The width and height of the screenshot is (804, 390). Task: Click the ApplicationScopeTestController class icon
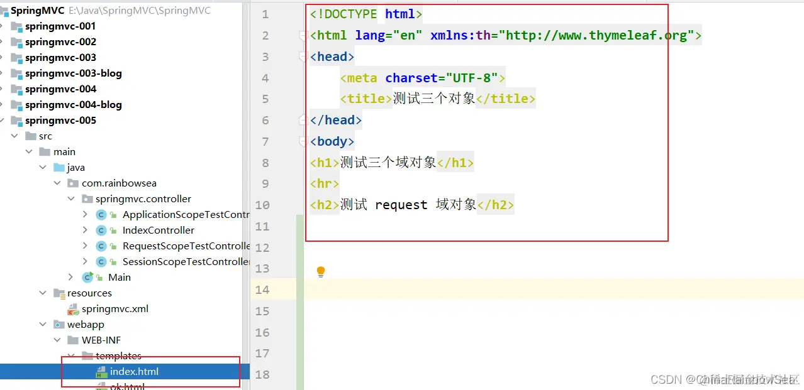coord(101,215)
